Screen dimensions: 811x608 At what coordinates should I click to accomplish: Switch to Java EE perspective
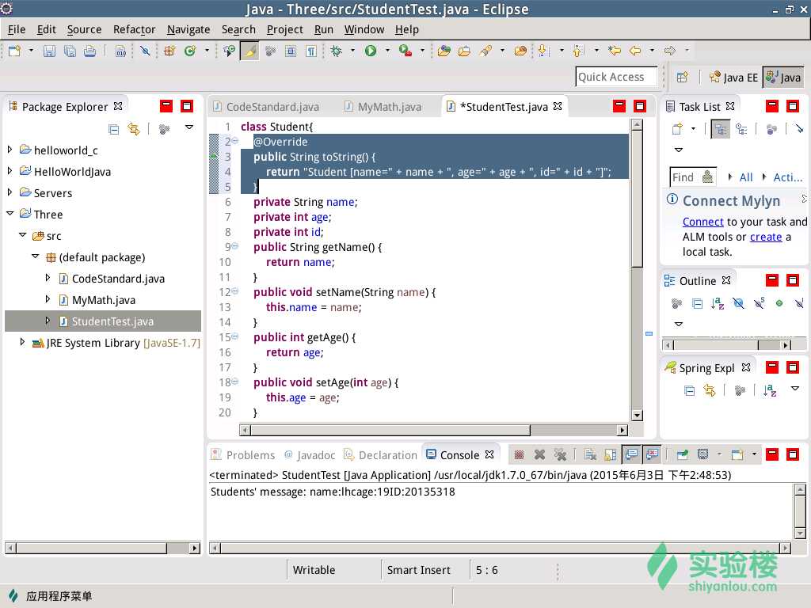pyautogui.click(x=733, y=78)
